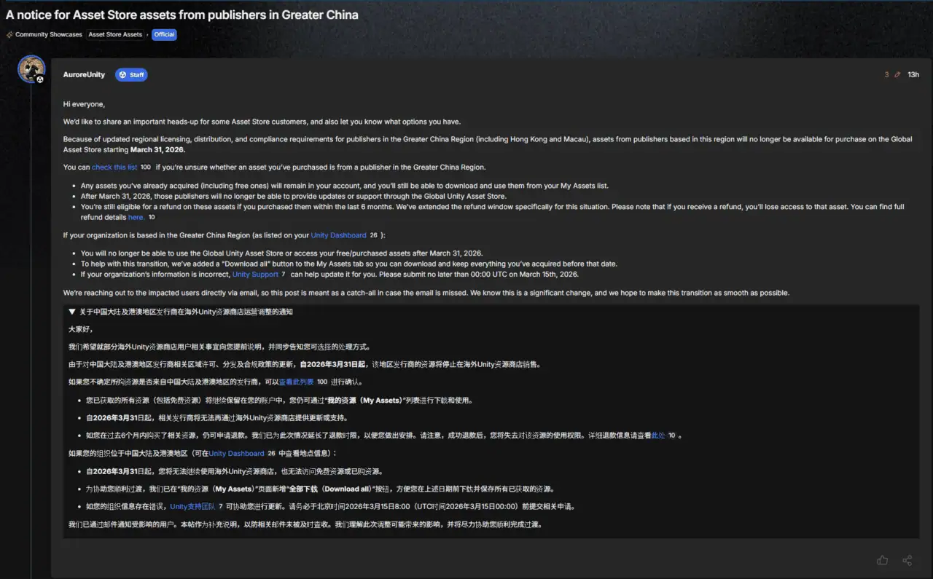Open the Unity Support link

tap(255, 275)
